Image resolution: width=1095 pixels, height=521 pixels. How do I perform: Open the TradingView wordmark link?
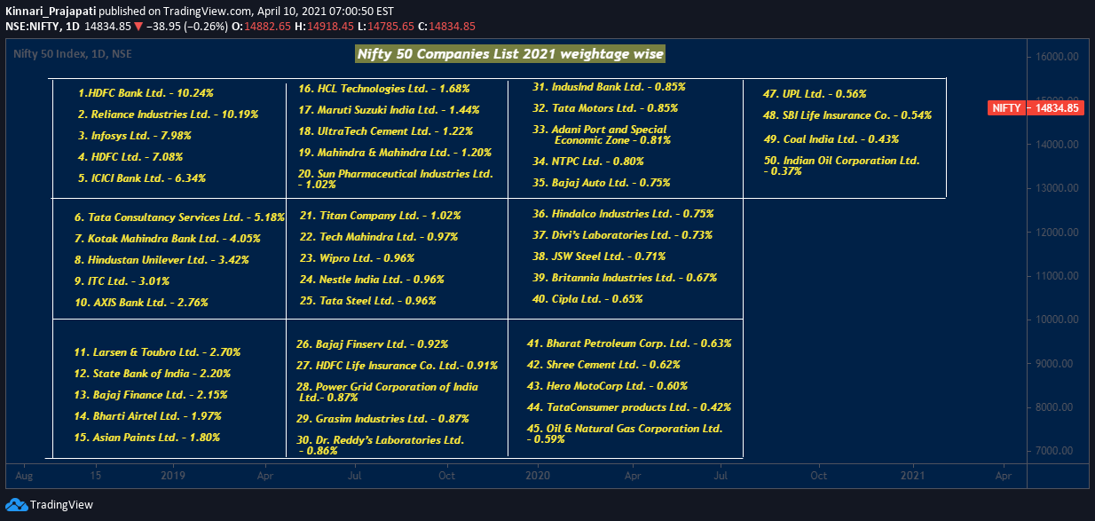(x=61, y=505)
